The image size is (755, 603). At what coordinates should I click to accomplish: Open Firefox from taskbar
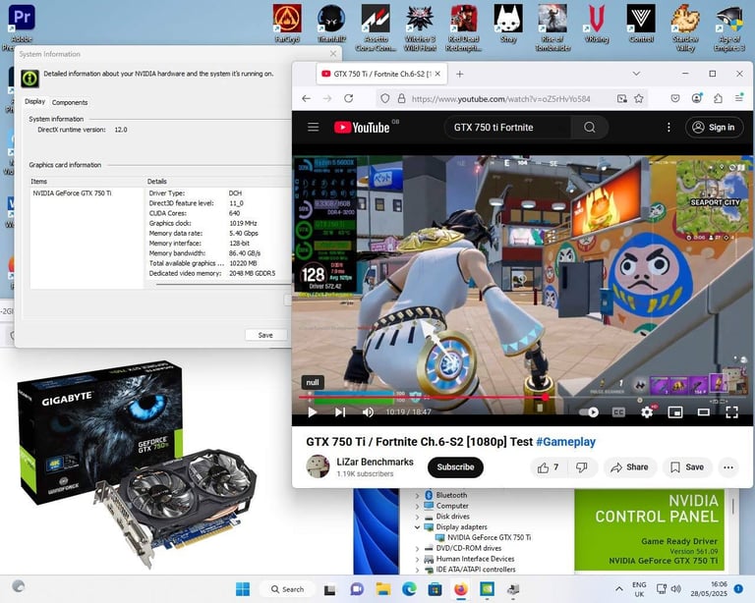[461, 589]
